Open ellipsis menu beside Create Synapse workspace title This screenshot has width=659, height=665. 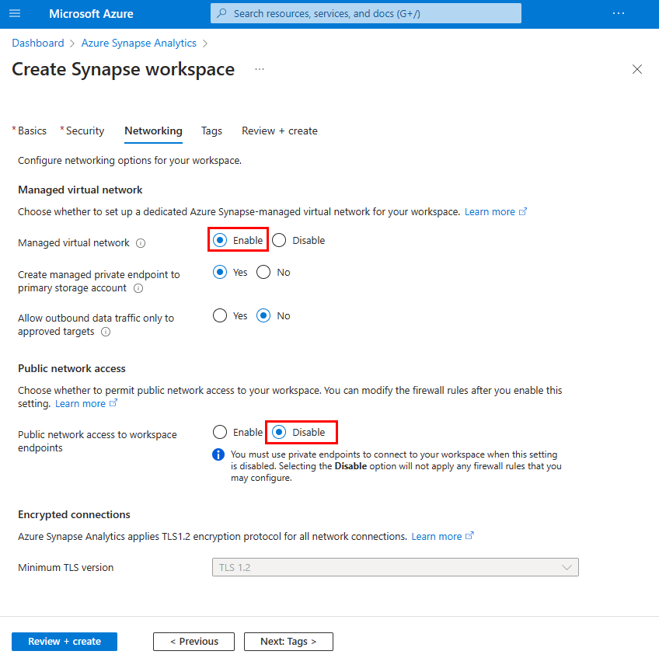[x=260, y=69]
